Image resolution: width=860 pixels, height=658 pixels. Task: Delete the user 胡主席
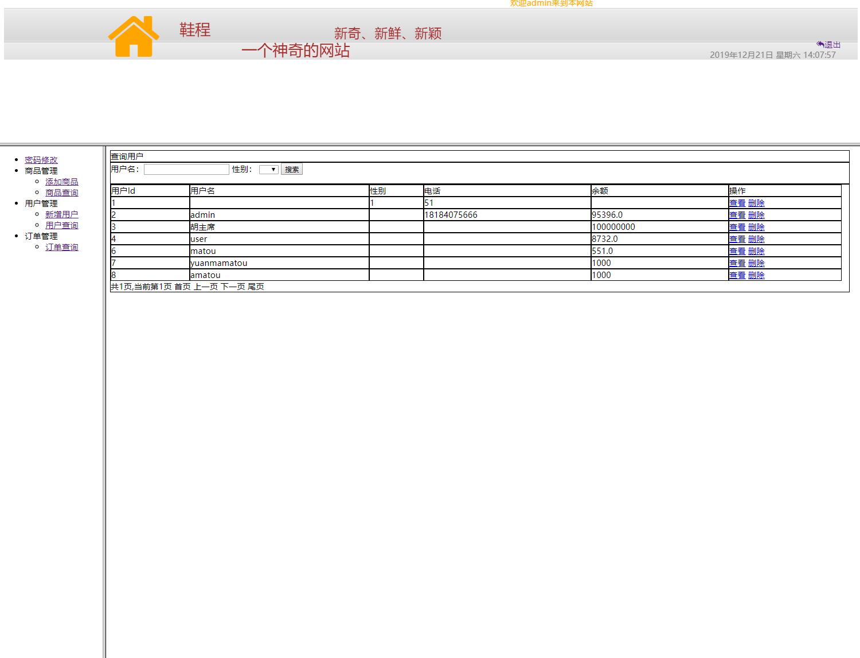pos(756,226)
